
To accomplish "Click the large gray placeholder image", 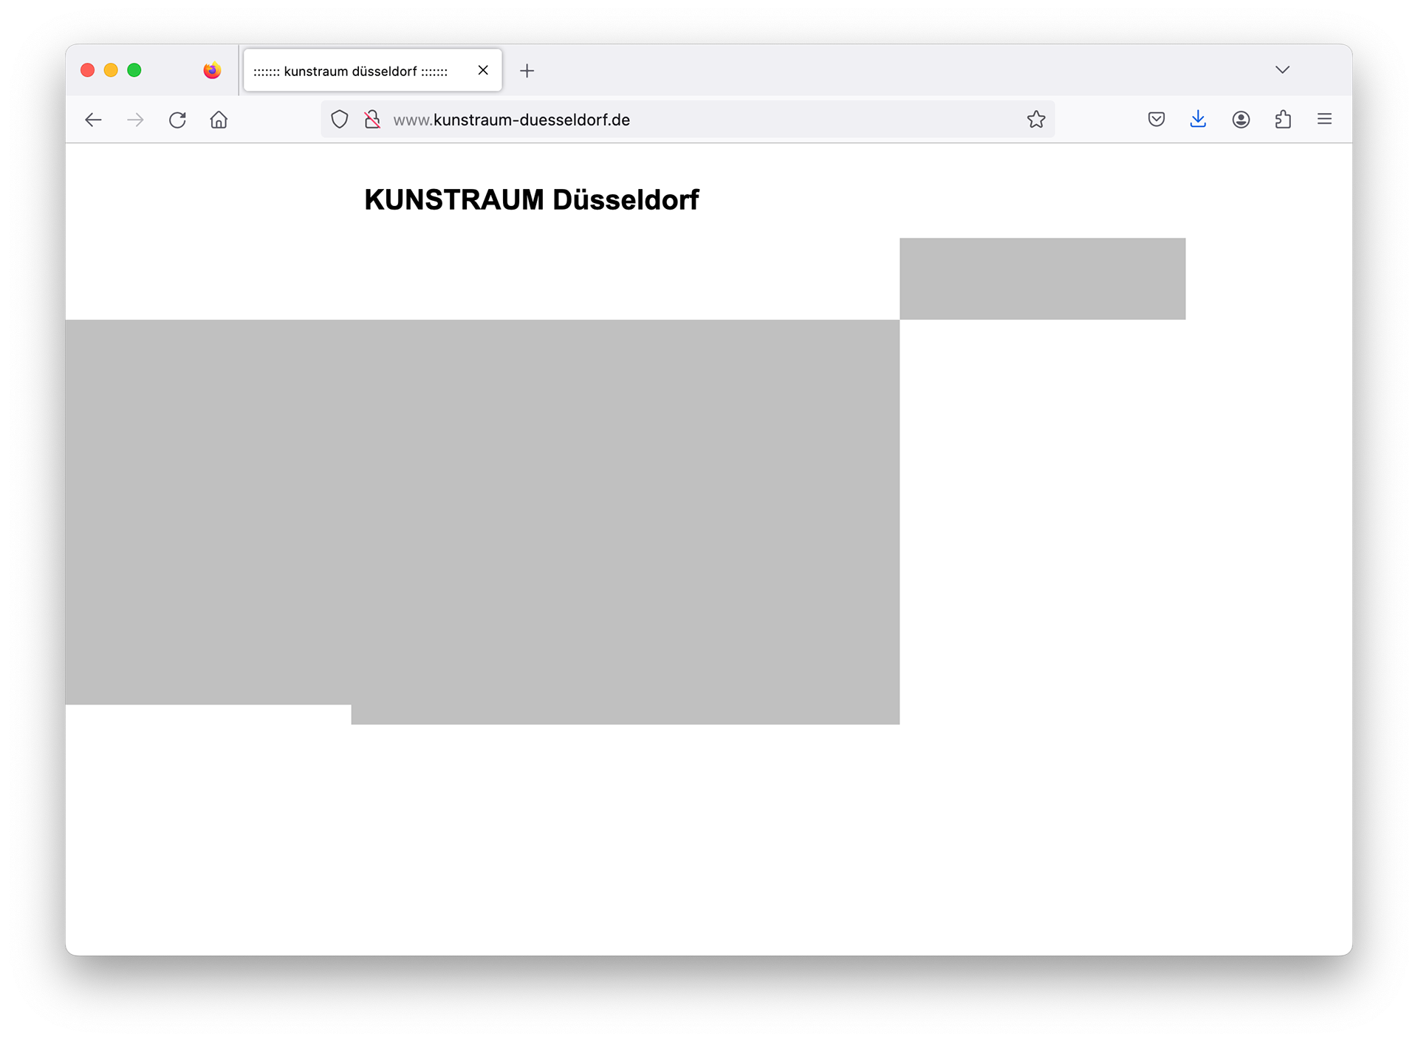I will [482, 512].
